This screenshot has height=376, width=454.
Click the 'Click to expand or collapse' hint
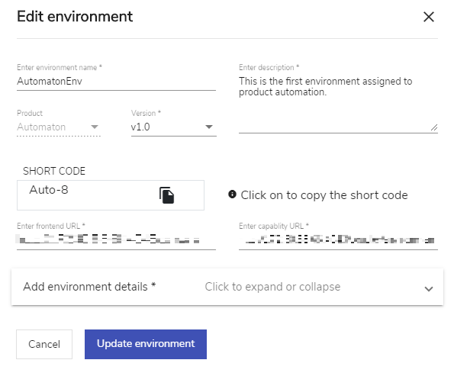[x=272, y=287]
